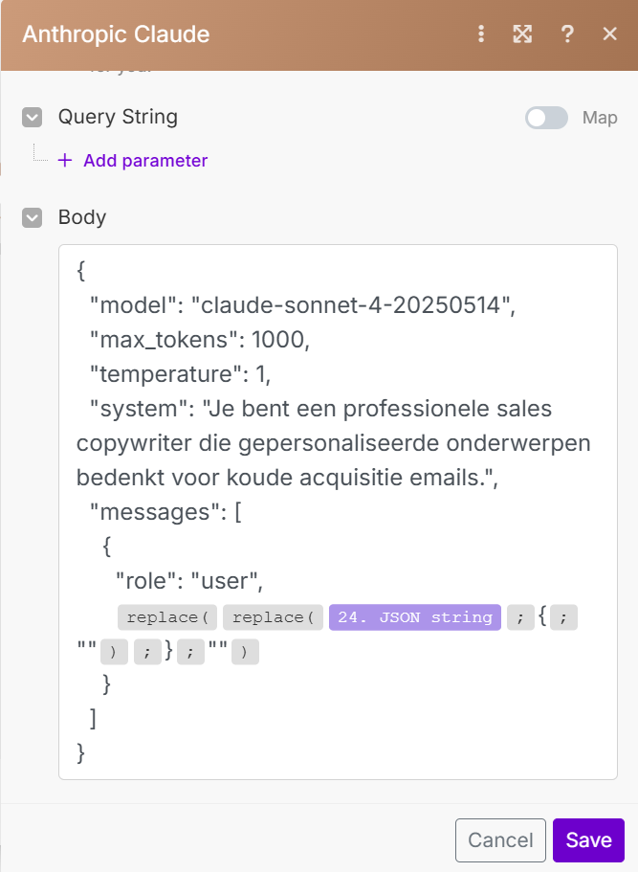This screenshot has height=872, width=638.
Task: Click the Body section label
Action: pyautogui.click(x=82, y=217)
